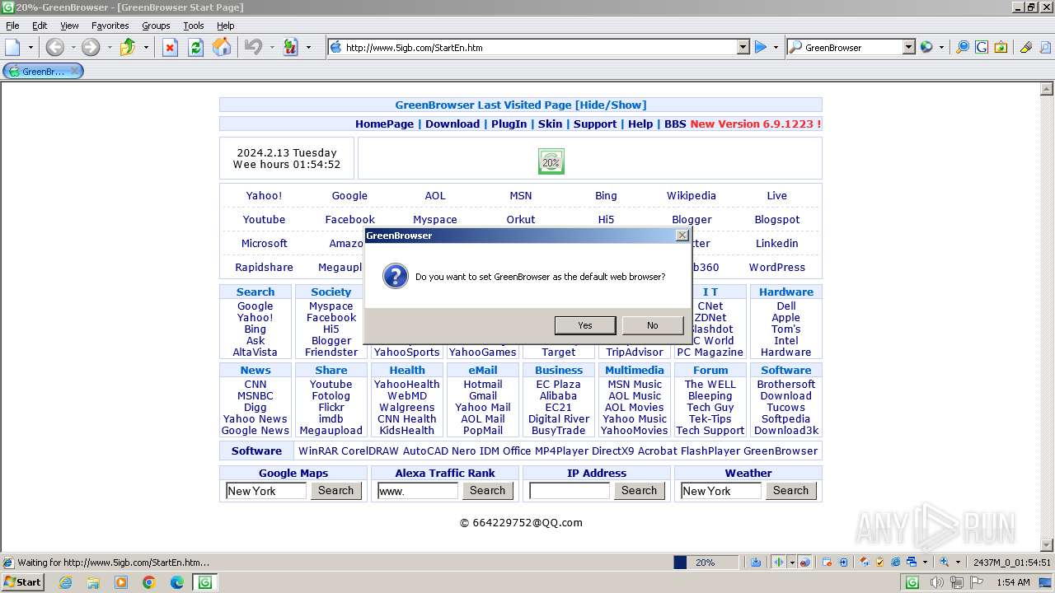Open the Up folder dropdown arrow

[146, 47]
